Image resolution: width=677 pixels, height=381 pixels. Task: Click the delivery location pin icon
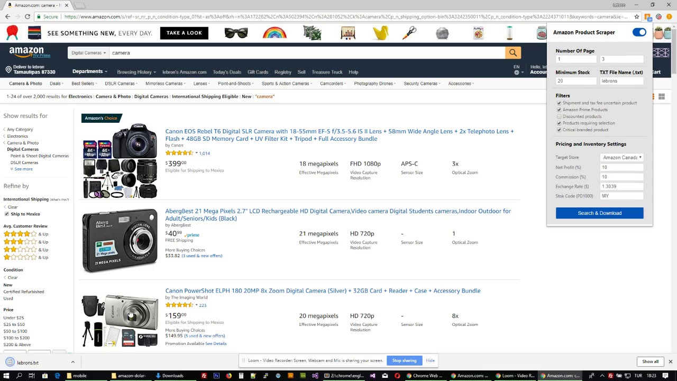8,69
